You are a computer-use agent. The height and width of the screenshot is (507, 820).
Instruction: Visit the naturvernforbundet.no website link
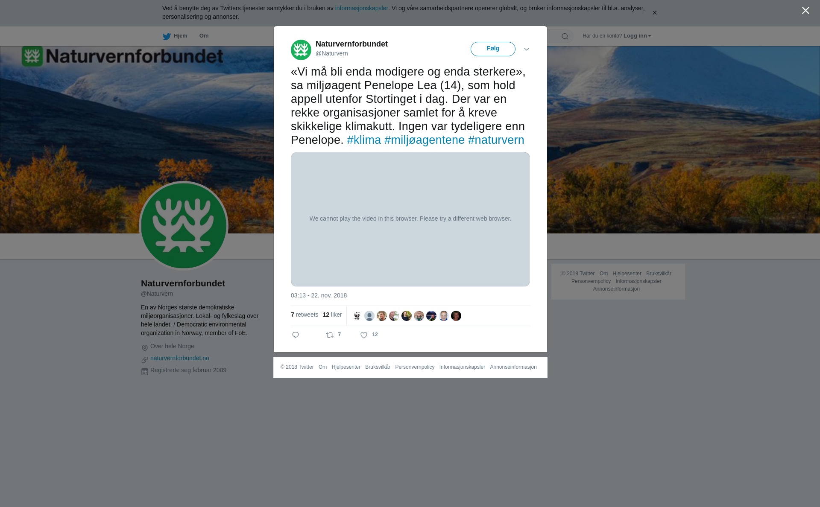[180, 358]
